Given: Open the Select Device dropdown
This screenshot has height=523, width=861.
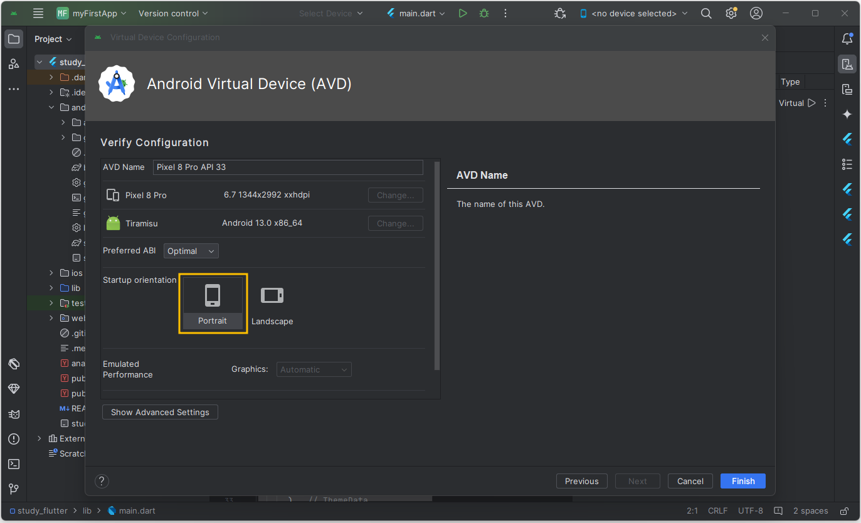Looking at the screenshot, I should pos(330,13).
